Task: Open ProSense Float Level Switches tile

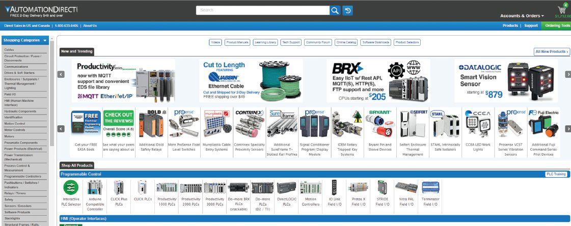Action: (184, 132)
